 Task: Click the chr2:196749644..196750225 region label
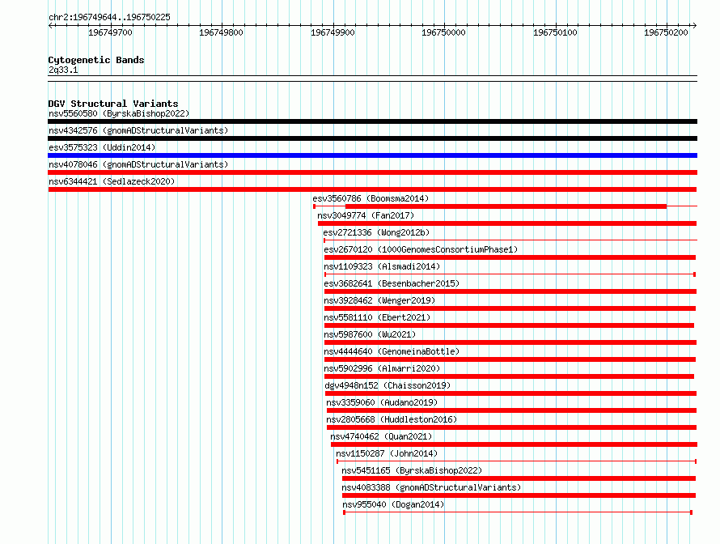pos(109,17)
